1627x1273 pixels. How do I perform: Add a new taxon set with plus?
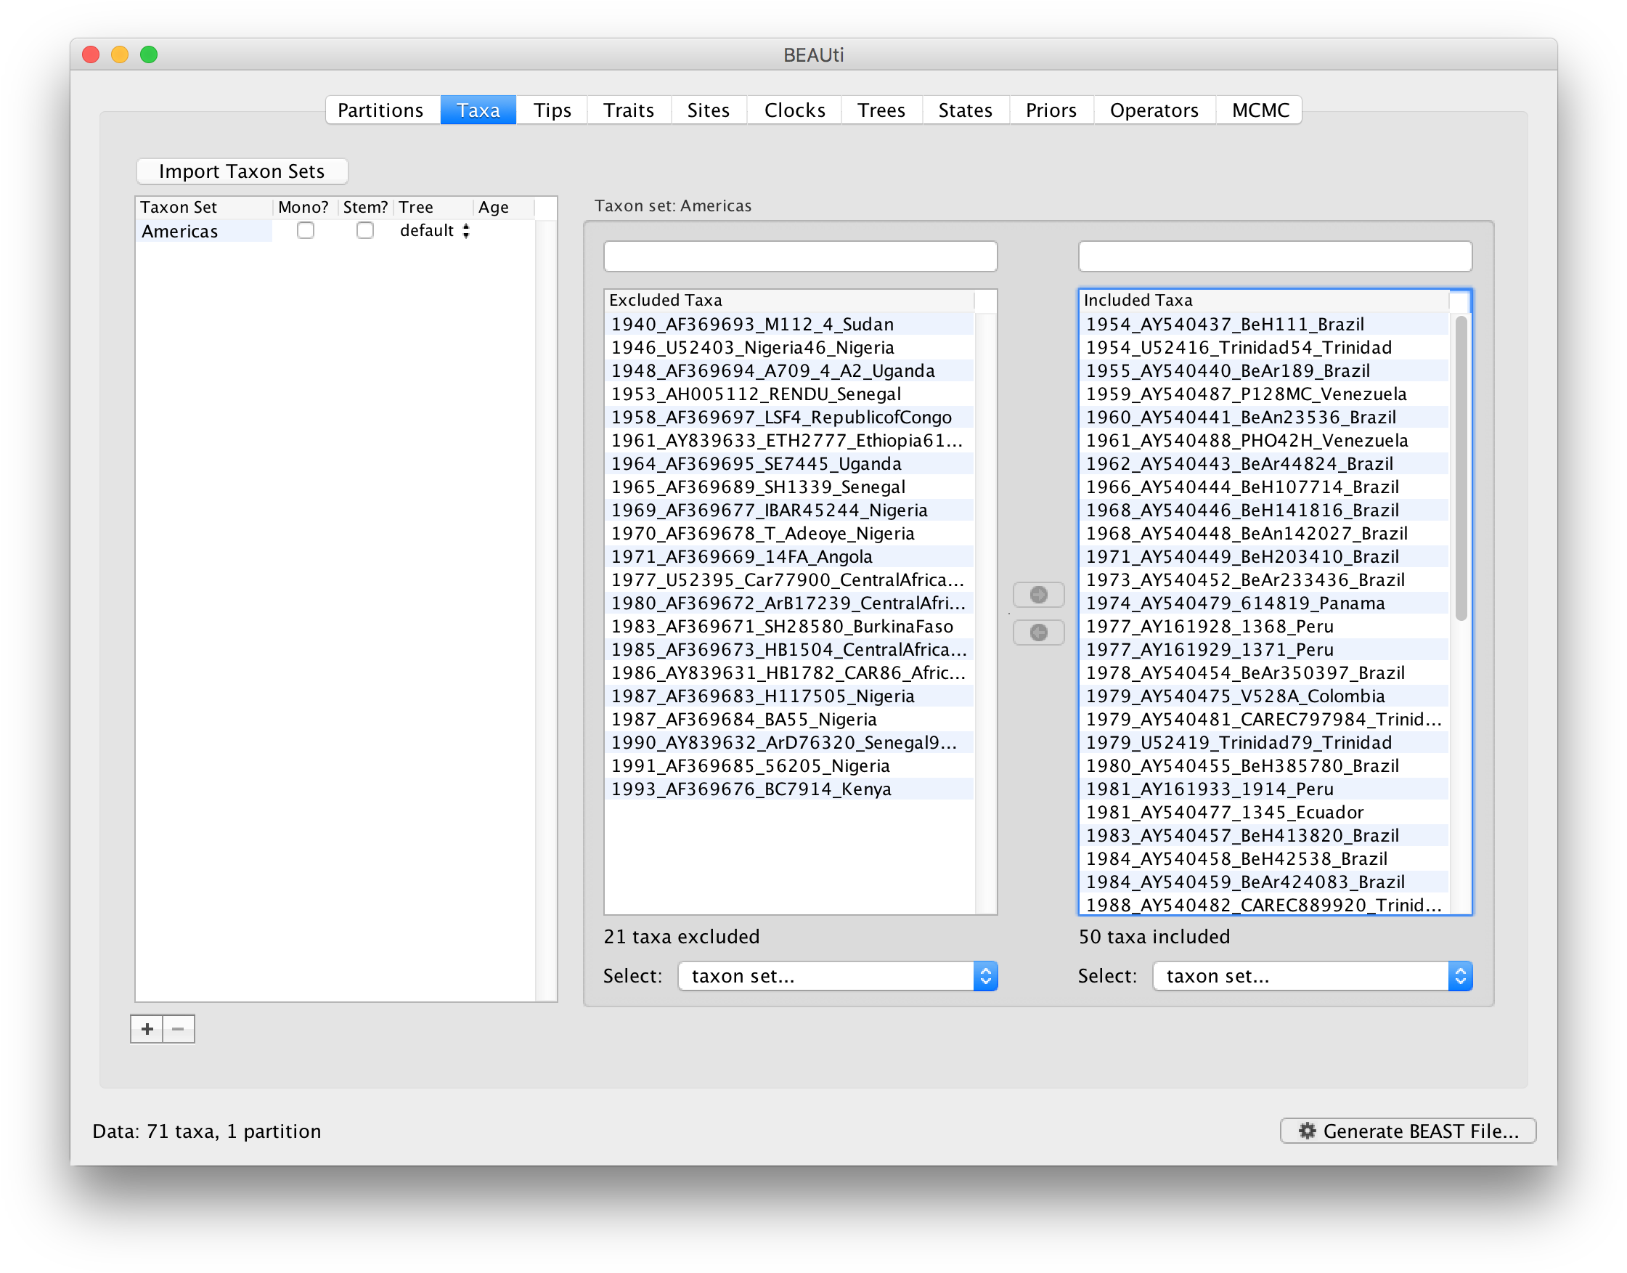147,1029
